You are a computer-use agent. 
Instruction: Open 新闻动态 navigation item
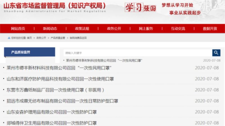point(50,29)
